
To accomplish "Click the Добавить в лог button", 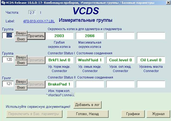I will [87, 105].
